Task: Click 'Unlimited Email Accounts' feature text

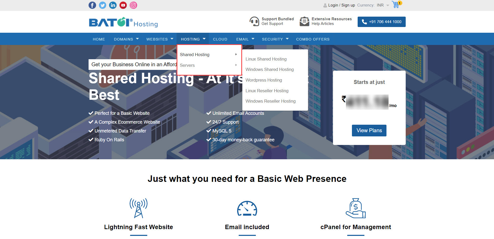Action: [238, 113]
